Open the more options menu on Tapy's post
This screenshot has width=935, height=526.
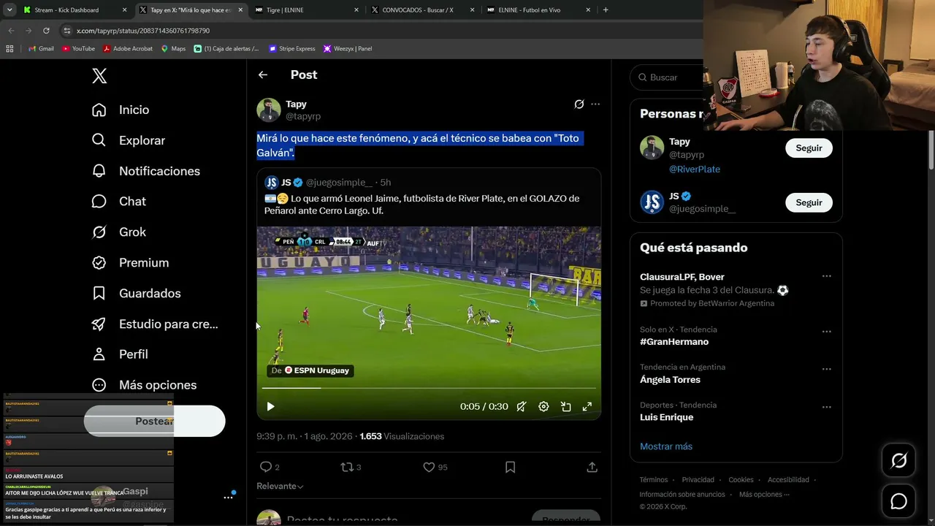(x=595, y=104)
